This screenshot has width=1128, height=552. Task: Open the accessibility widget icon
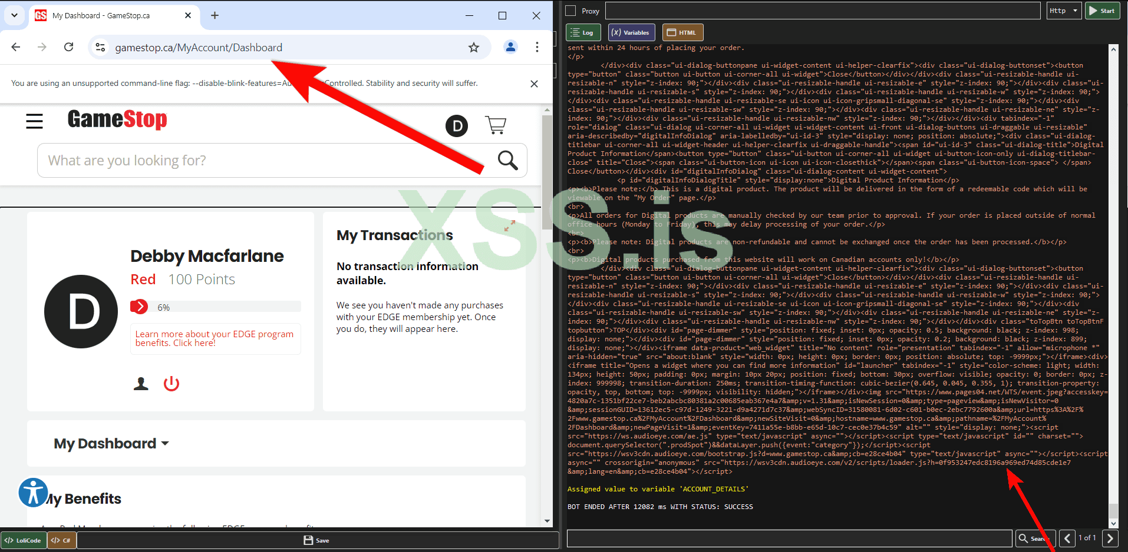click(33, 493)
